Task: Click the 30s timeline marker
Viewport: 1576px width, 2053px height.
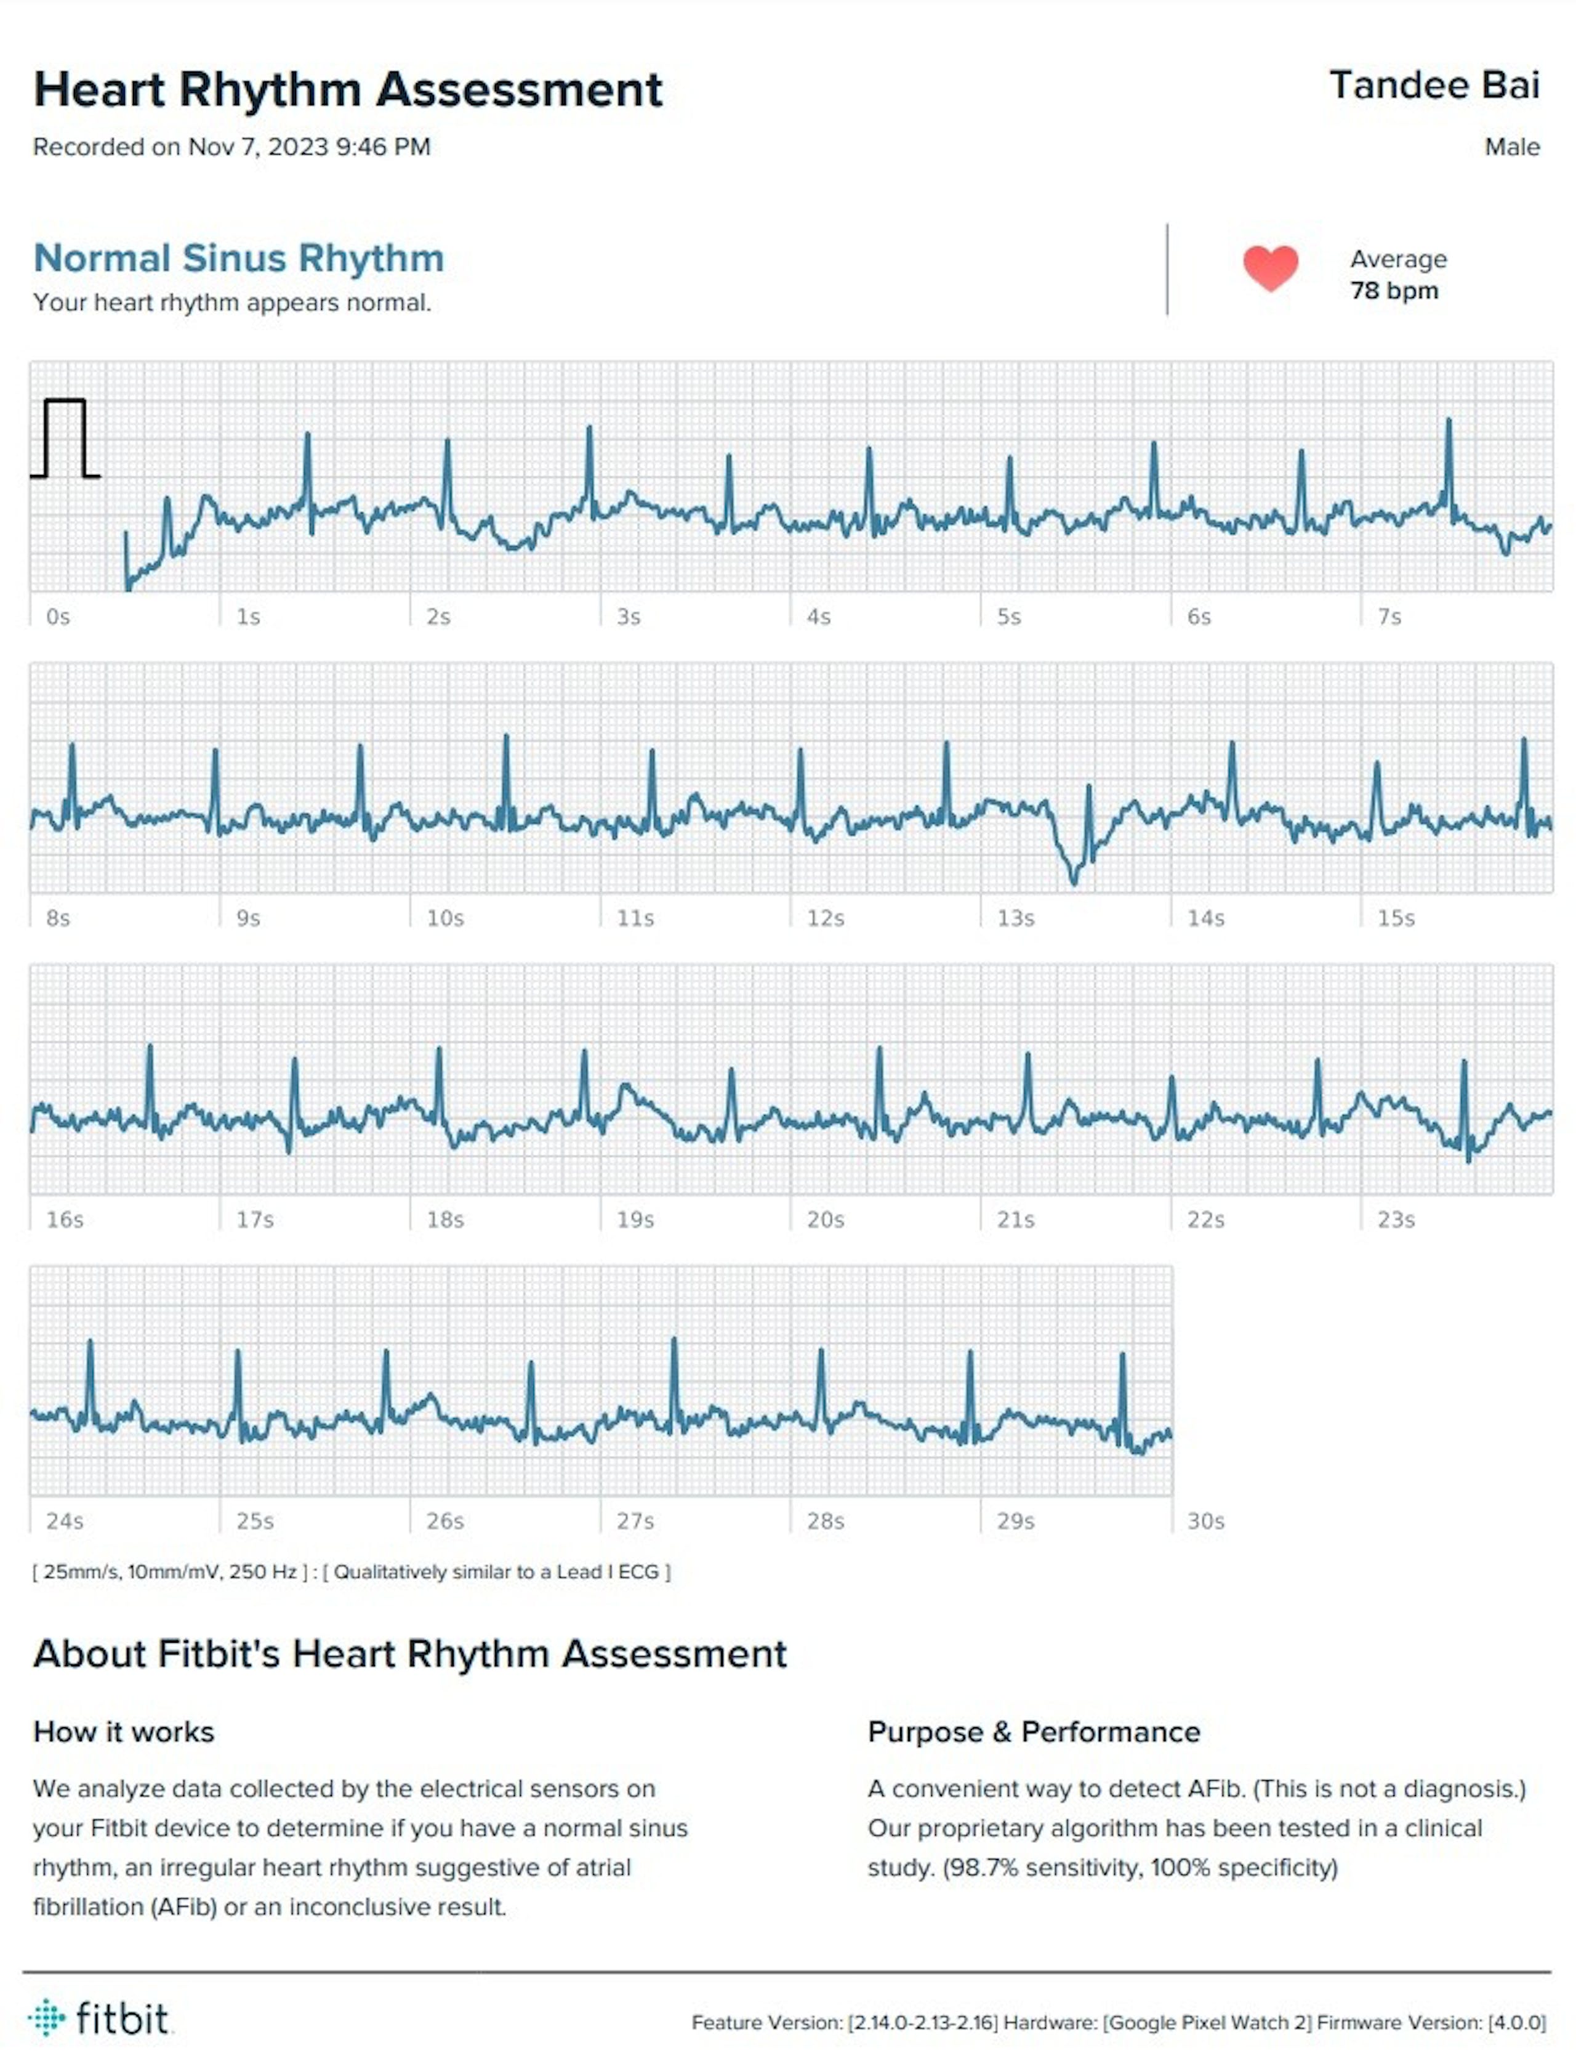Action: 1207,1521
